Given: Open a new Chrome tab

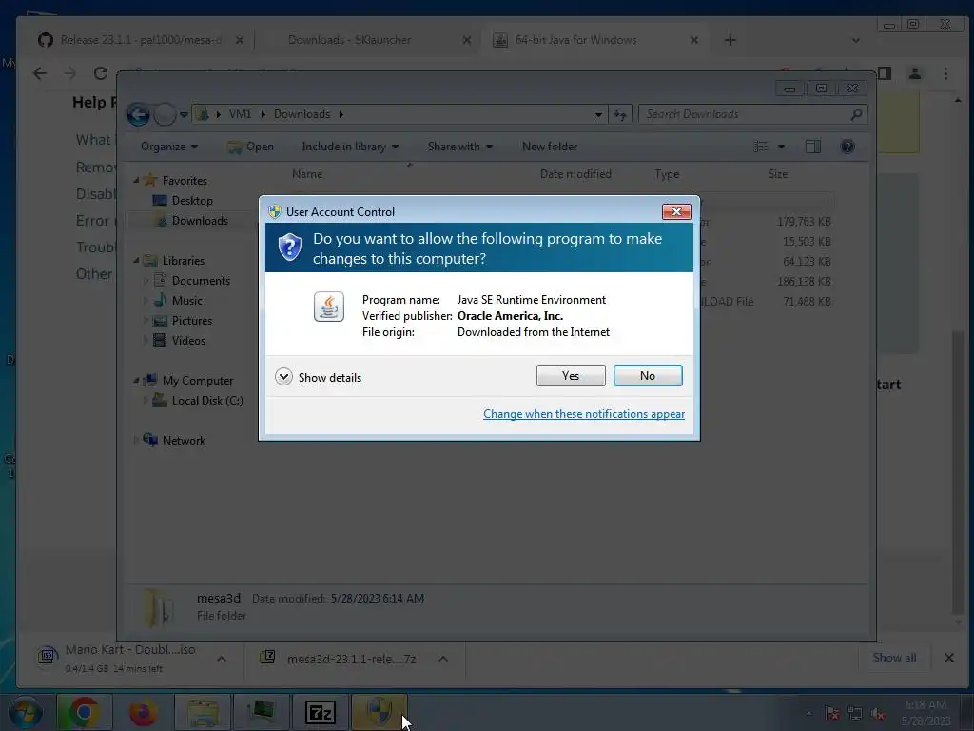Looking at the screenshot, I should pos(730,40).
